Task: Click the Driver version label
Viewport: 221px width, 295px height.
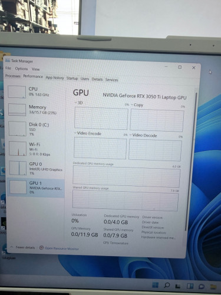Action: (x=153, y=217)
